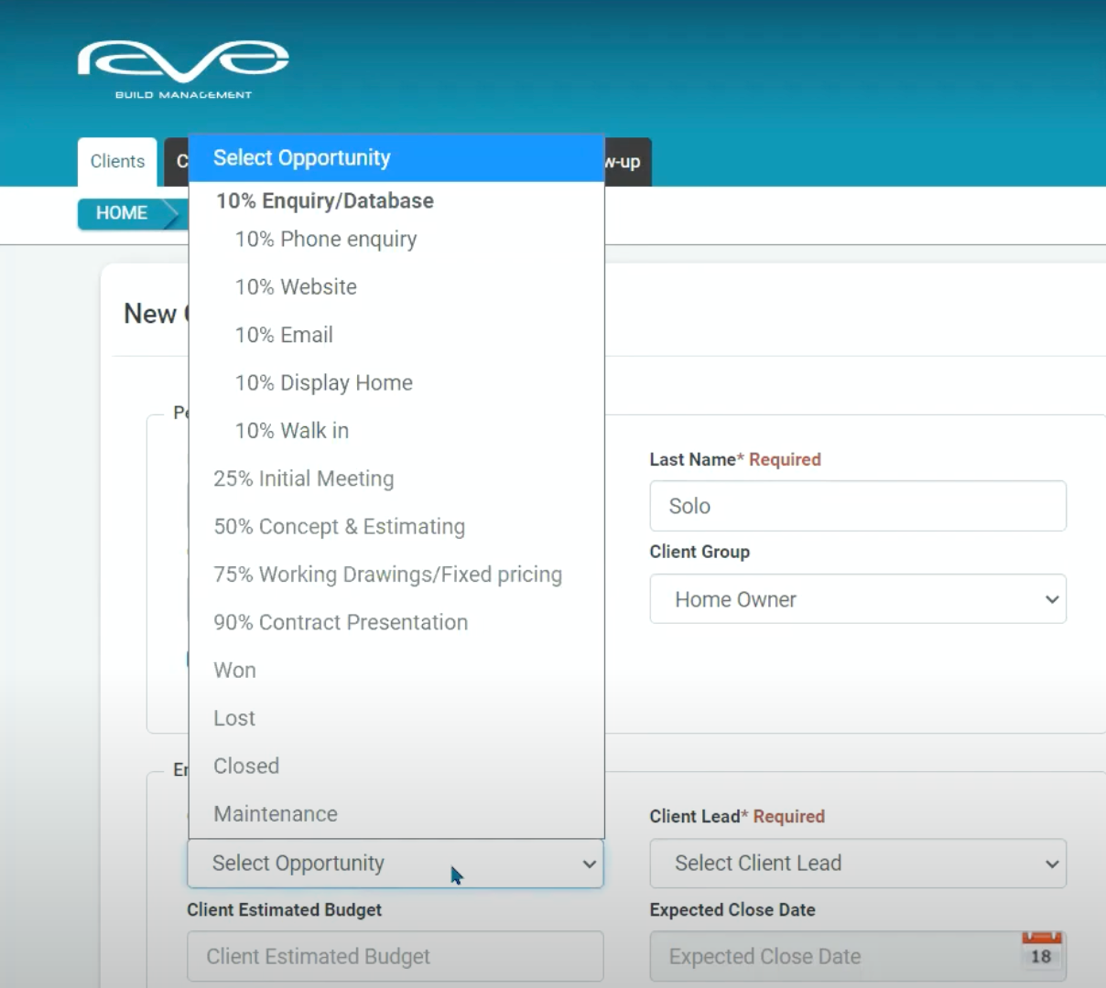The image size is (1106, 988).
Task: Focus the Client Estimated Budget field
Action: (396, 957)
